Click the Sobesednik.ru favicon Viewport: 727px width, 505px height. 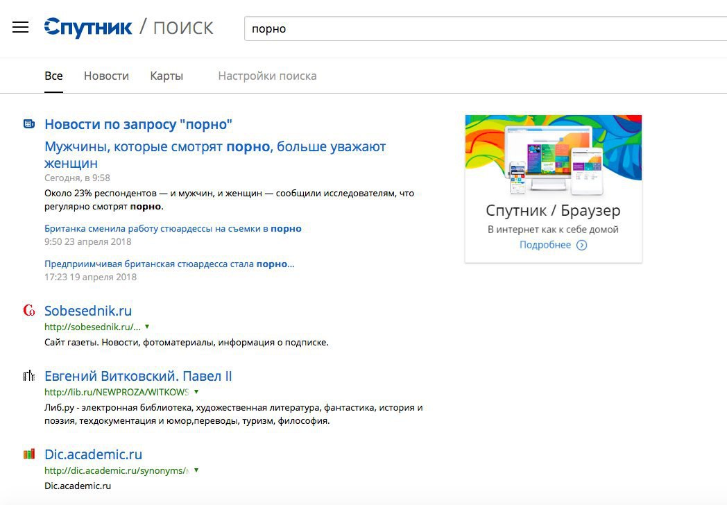[28, 310]
